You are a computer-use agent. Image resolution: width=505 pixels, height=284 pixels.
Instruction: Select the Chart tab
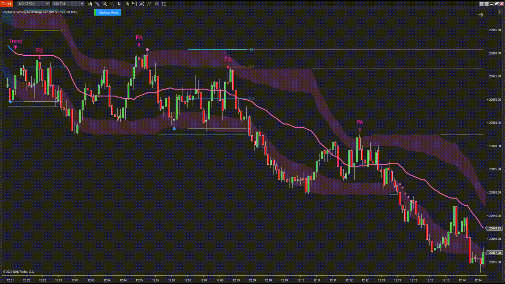pyautogui.click(x=6, y=4)
